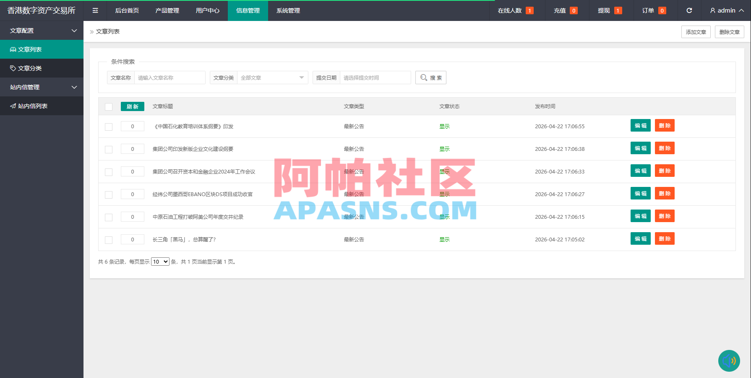Click the 充值 badge showing 0

[574, 10]
